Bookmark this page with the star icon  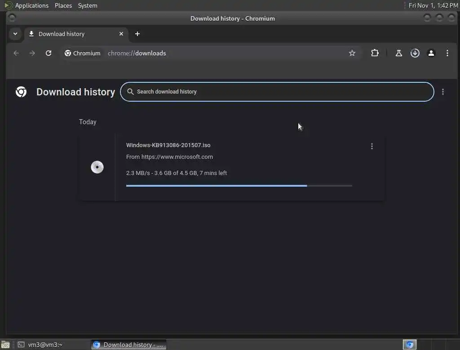click(x=352, y=53)
